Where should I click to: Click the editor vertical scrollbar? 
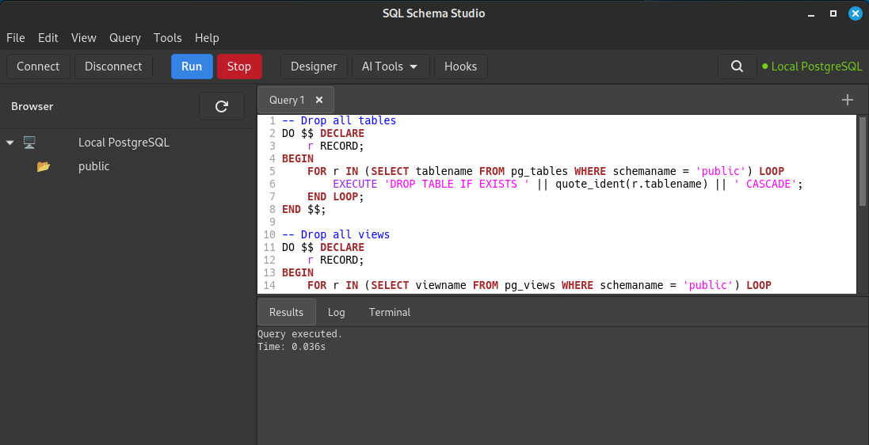pos(863,162)
